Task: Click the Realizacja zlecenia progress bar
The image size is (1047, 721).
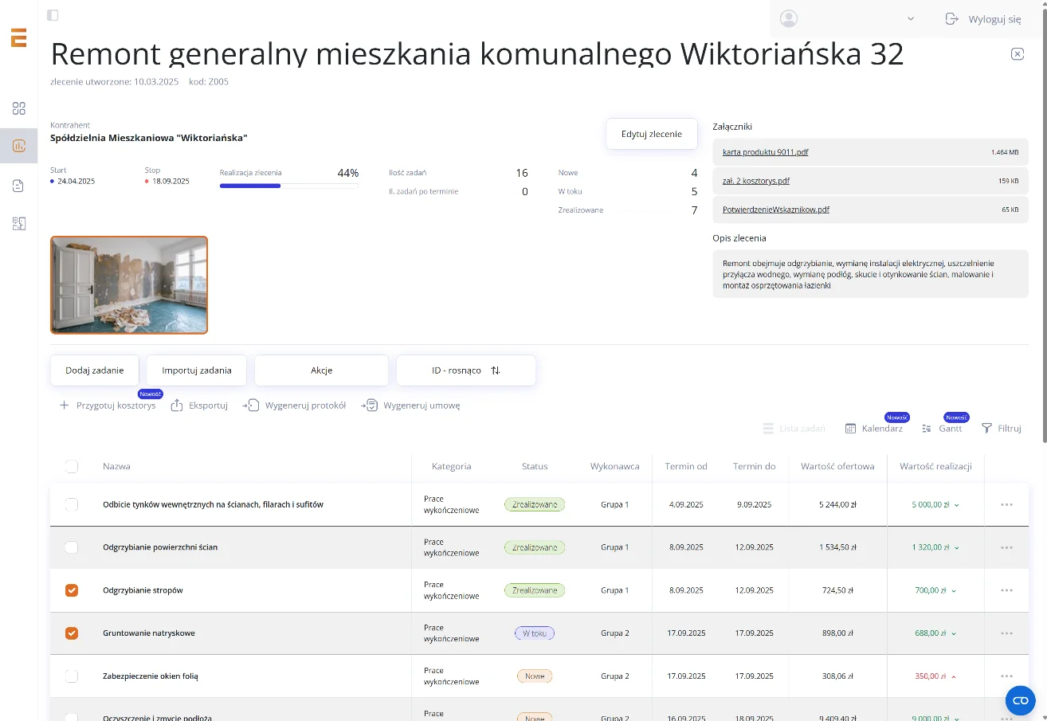Action: pos(288,186)
